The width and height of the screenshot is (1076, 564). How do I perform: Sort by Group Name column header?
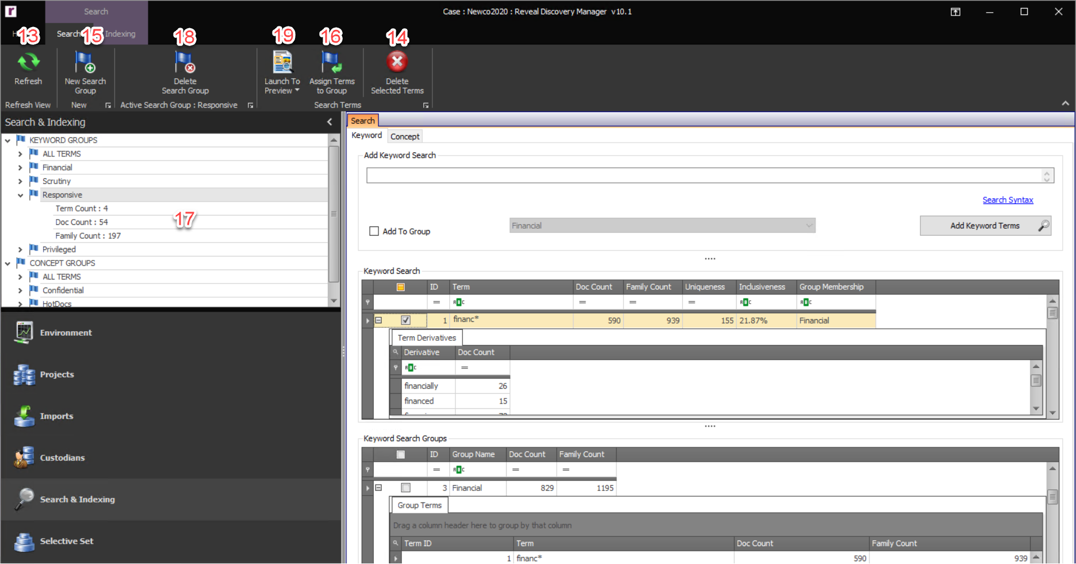click(x=477, y=454)
